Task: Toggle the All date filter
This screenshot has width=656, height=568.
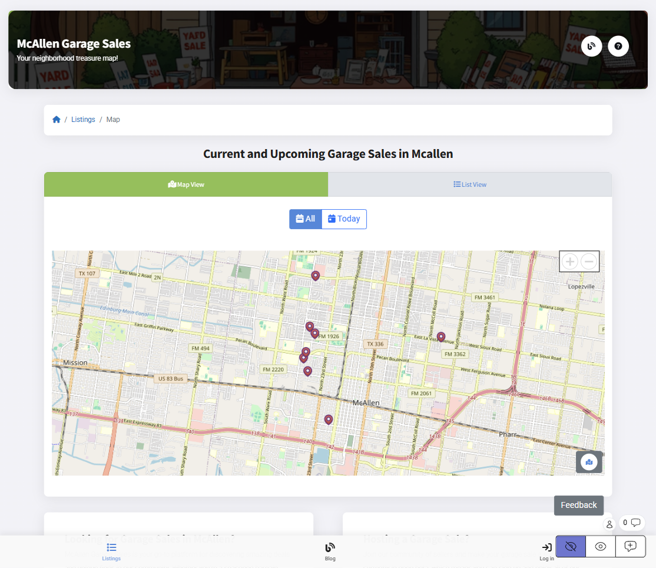Action: [305, 219]
